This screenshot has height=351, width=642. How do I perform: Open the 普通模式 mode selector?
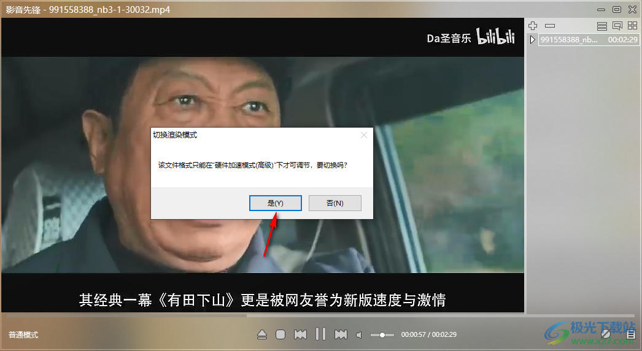click(23, 335)
